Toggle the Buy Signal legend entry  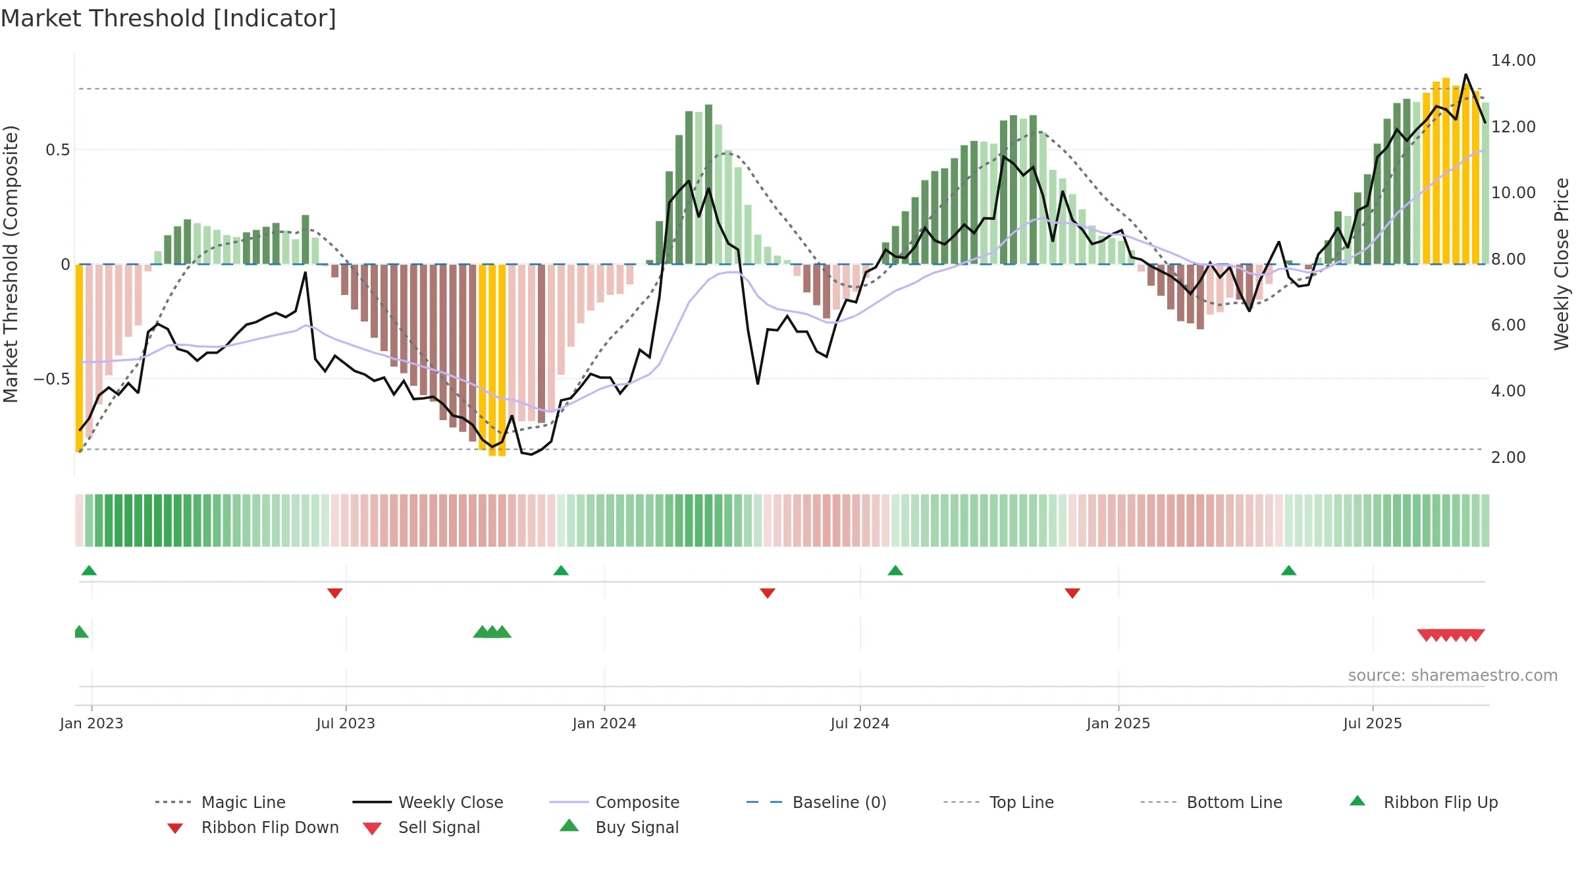[x=619, y=827]
